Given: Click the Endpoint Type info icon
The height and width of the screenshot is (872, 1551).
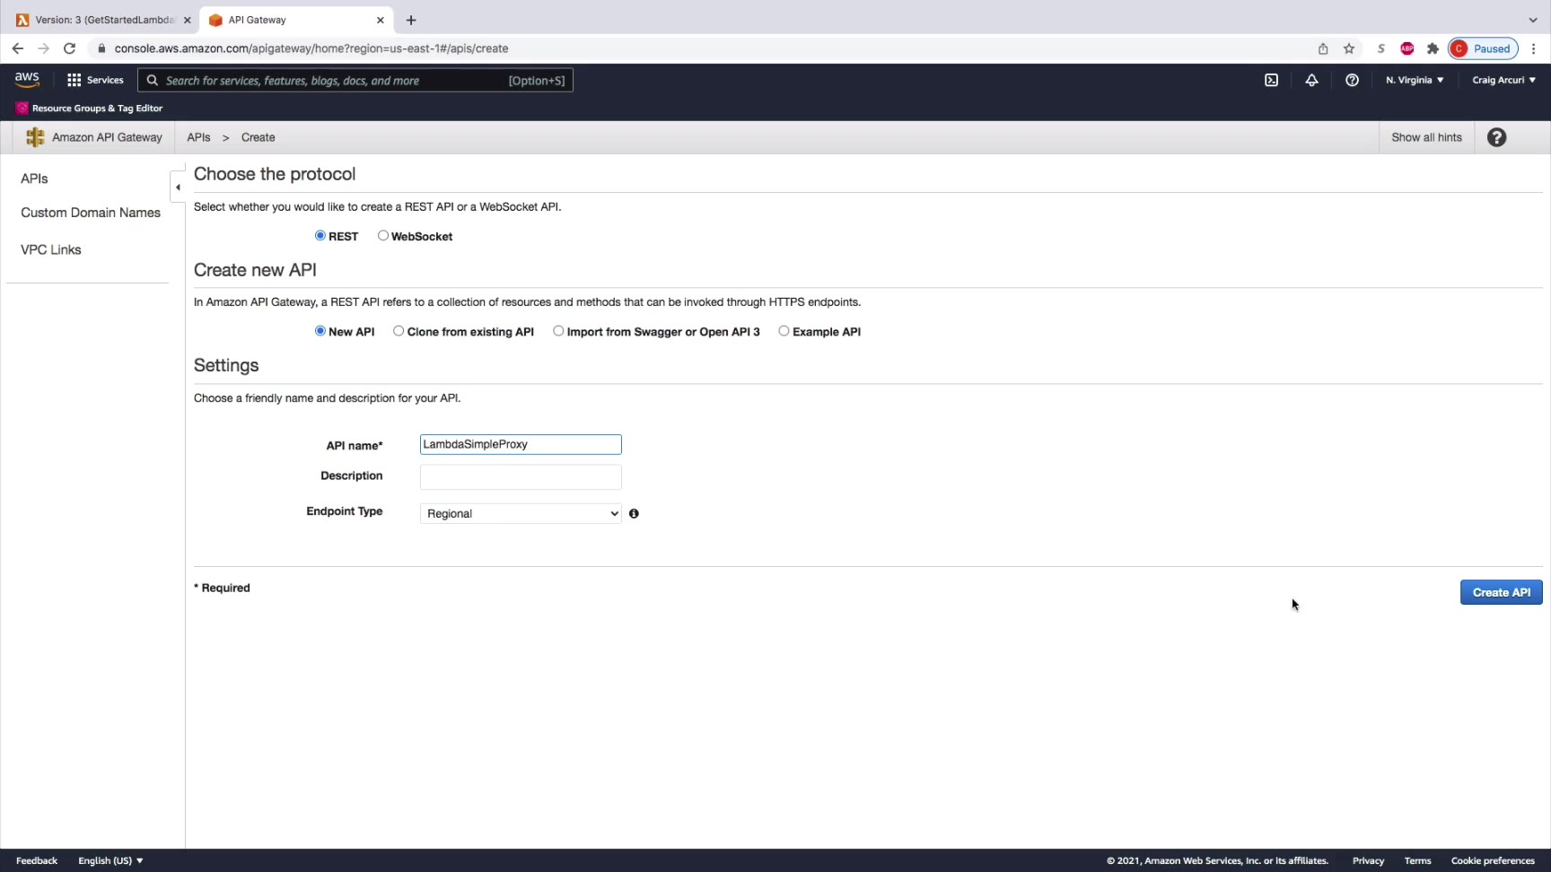Looking at the screenshot, I should 634,513.
